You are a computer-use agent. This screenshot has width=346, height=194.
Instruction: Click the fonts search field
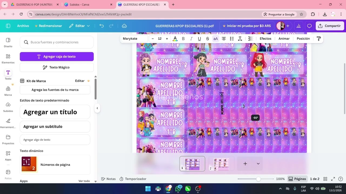(57, 42)
